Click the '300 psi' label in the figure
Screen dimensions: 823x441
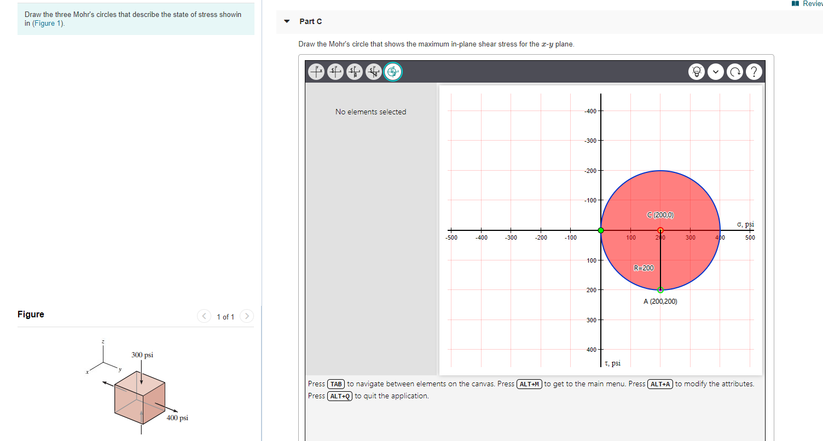142,355
